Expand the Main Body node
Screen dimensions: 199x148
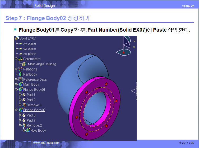click(16, 84)
